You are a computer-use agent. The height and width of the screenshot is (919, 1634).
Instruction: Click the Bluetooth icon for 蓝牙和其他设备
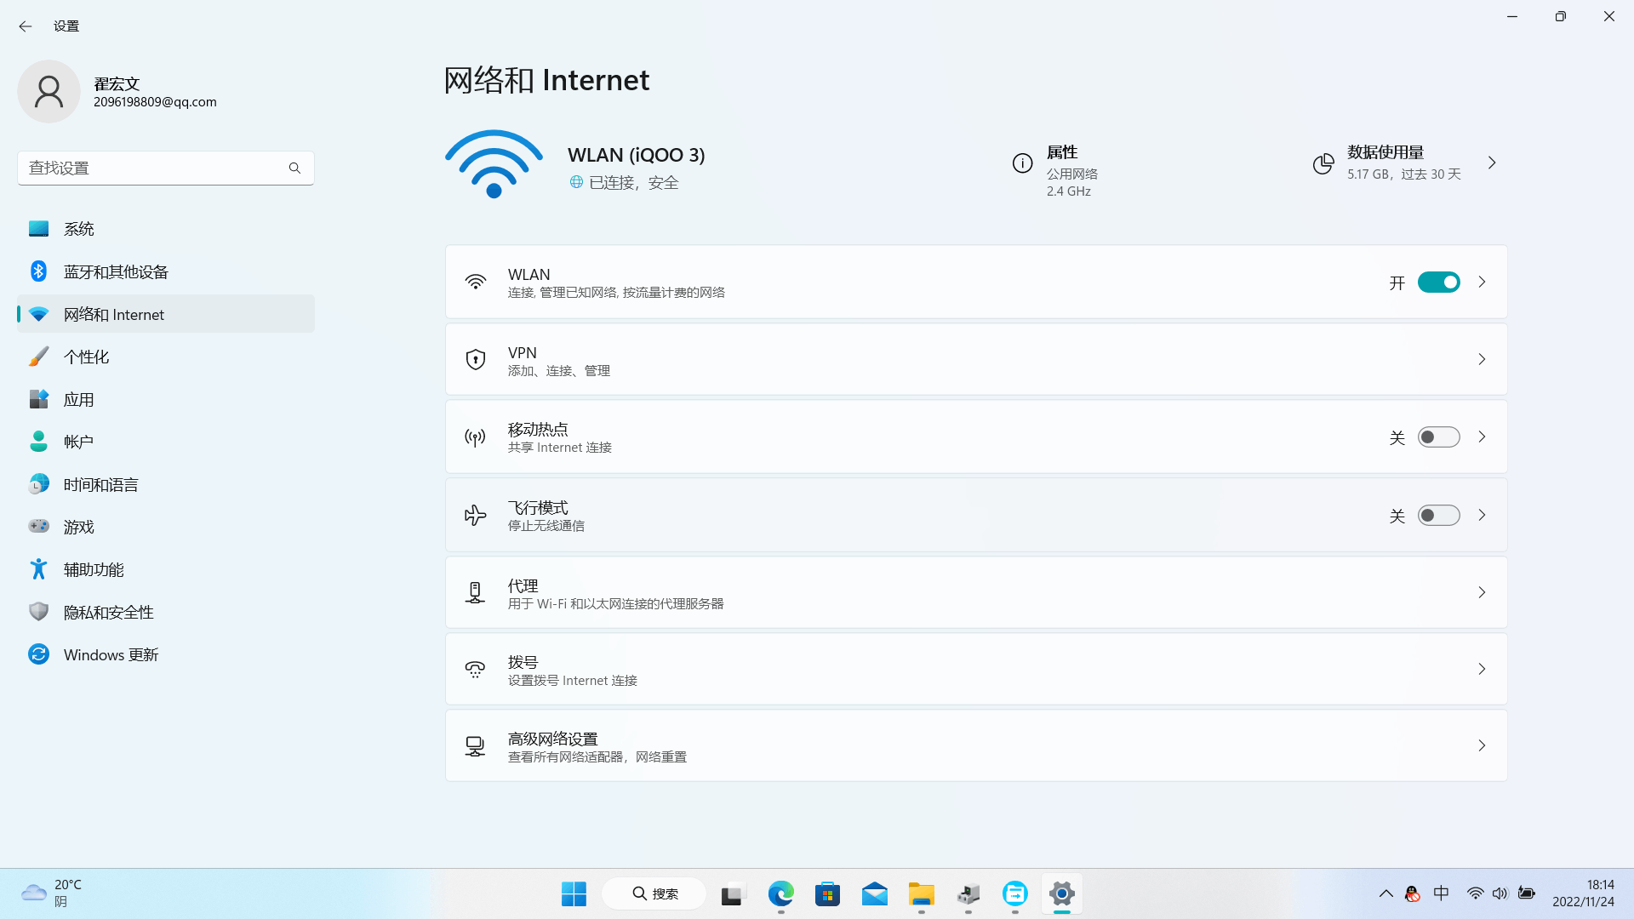click(x=38, y=271)
